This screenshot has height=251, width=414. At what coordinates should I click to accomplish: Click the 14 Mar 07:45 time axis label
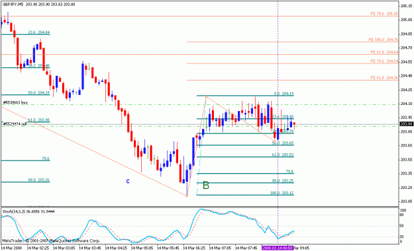[x=246, y=248]
